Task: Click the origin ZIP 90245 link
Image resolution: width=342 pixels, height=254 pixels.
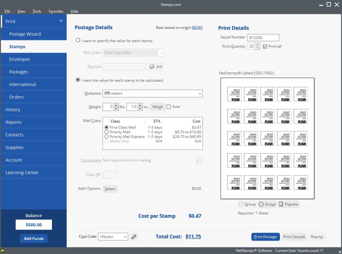Action: (197, 28)
